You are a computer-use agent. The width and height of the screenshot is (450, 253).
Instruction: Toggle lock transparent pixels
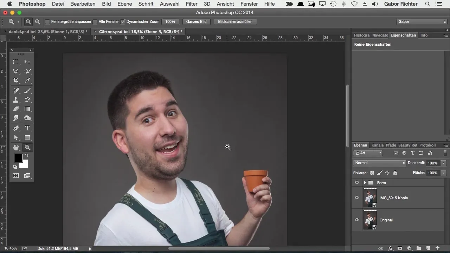(372, 173)
